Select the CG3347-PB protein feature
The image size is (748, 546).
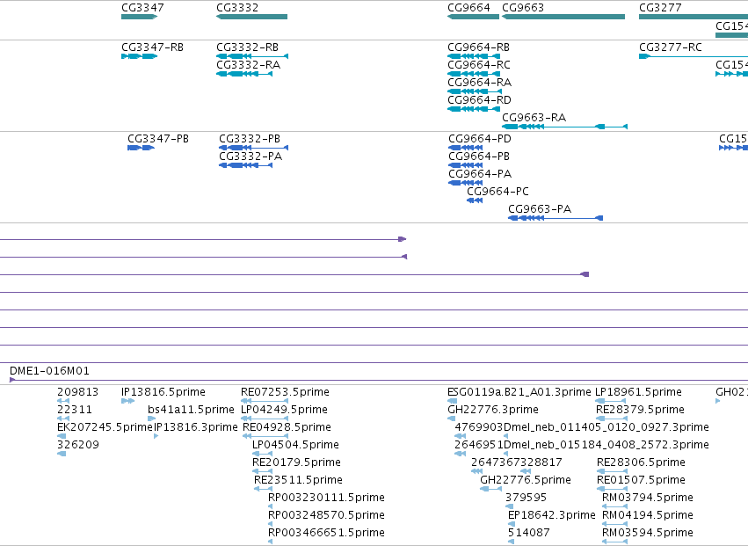142,148
